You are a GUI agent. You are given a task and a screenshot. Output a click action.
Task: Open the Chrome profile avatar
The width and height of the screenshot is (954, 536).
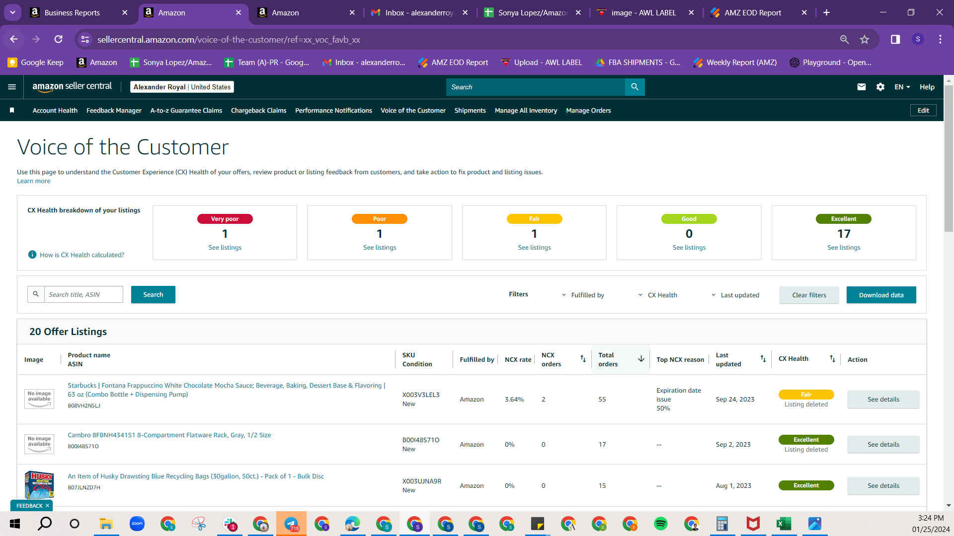click(x=918, y=39)
